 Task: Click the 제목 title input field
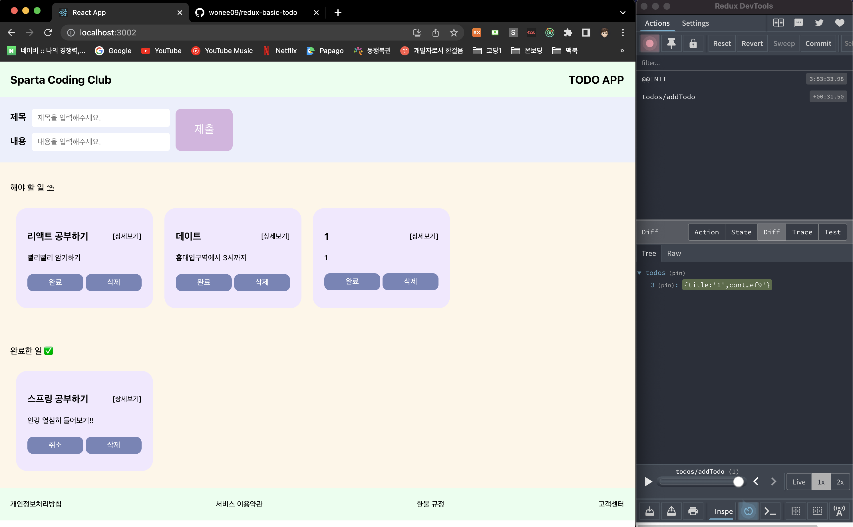[100, 118]
